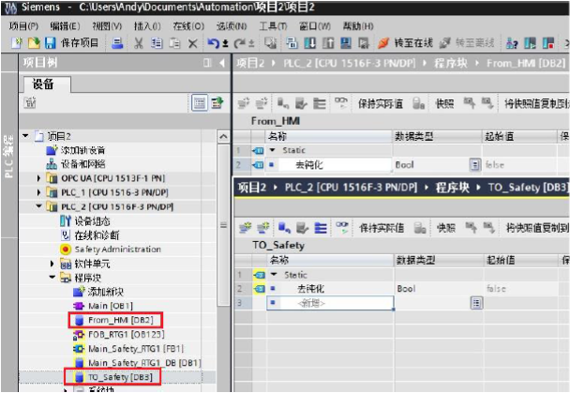Click the open project icon

pyautogui.click(x=34, y=43)
